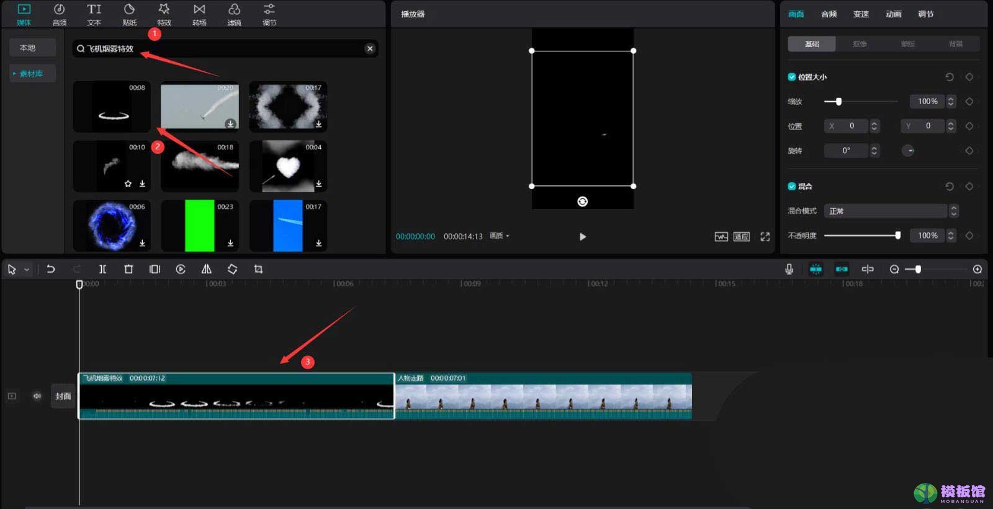The height and width of the screenshot is (509, 993).
Task: Select the smoke ring thumbnail lasting 00:08
Action: point(112,106)
